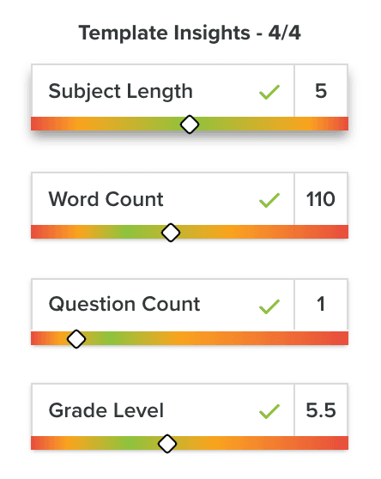Select the Question Count insight label

pyautogui.click(x=124, y=304)
